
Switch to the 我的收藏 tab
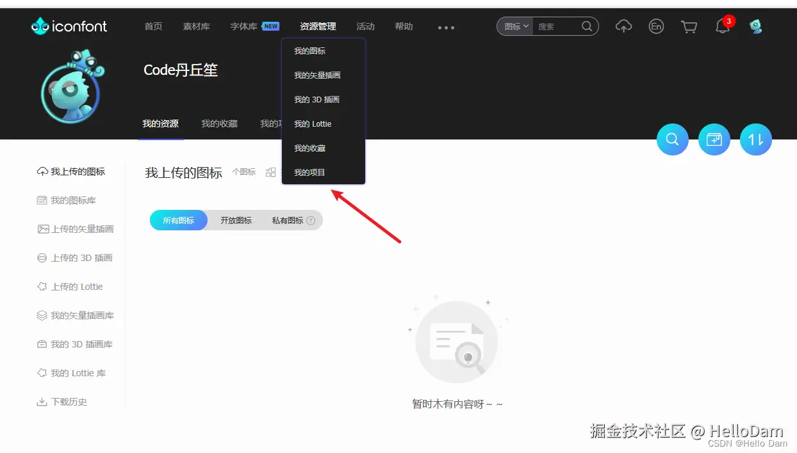[219, 123]
